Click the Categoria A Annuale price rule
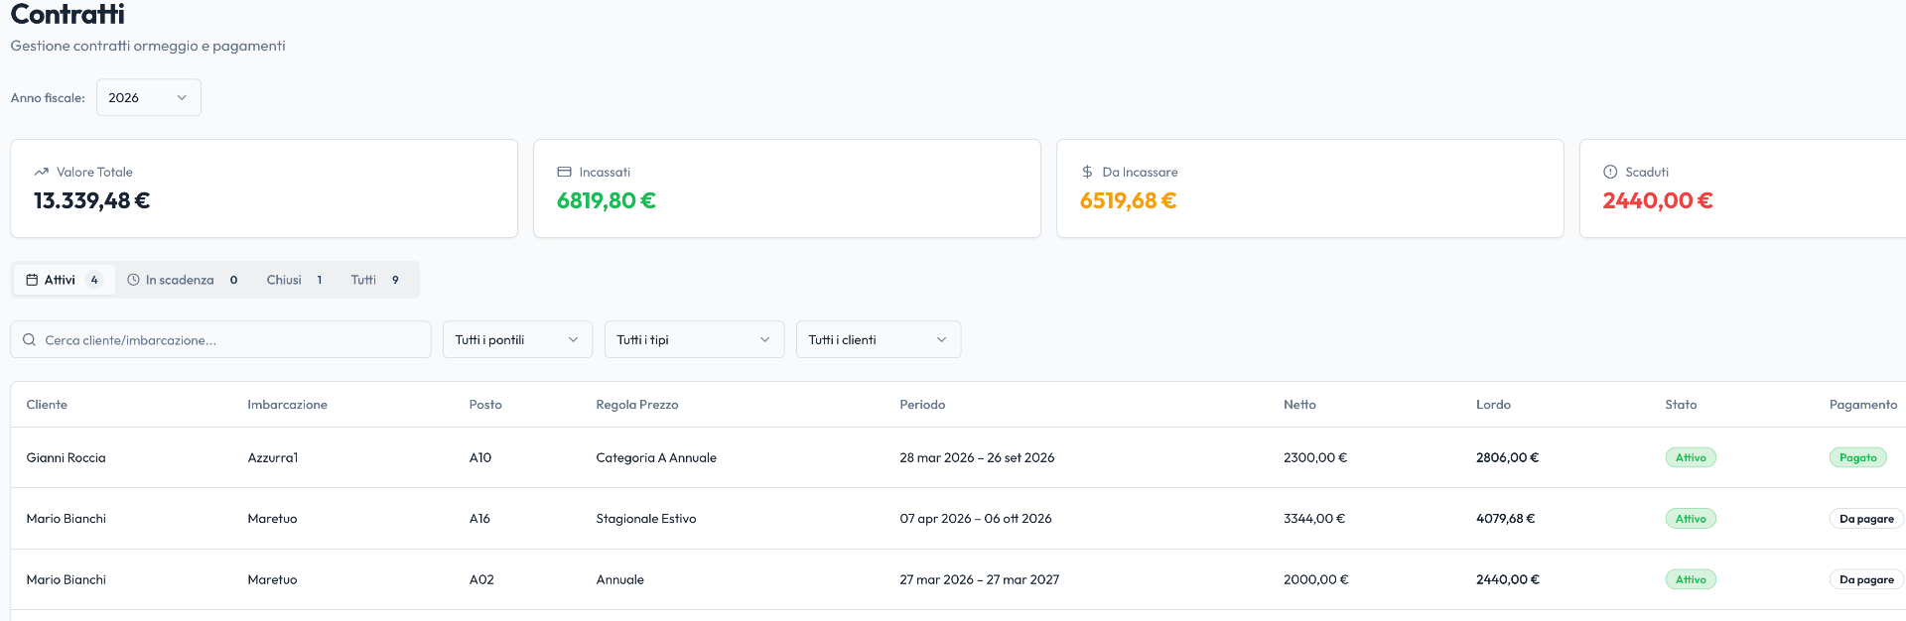 (x=656, y=457)
